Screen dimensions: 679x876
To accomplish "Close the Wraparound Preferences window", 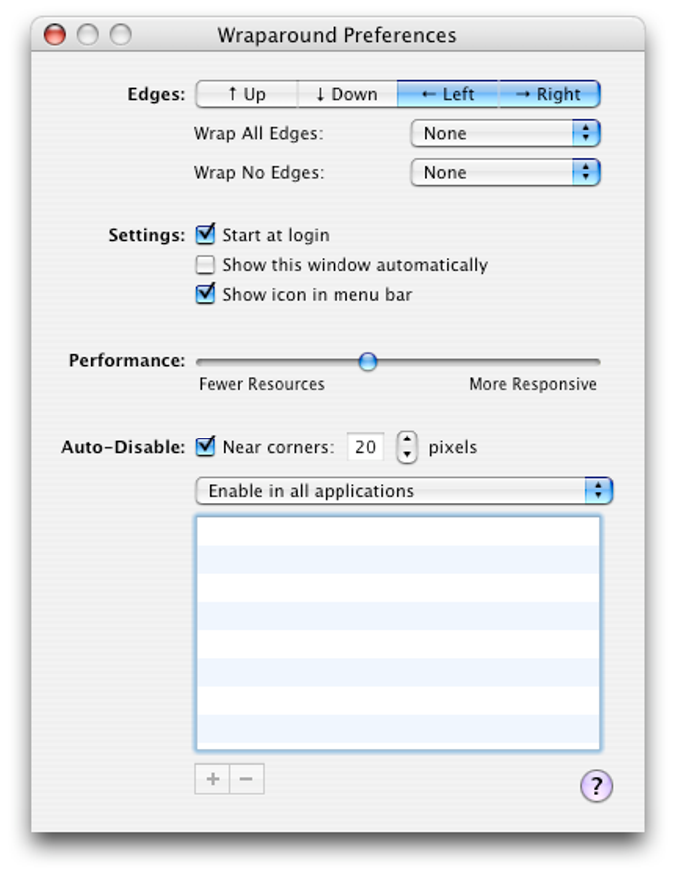I will coord(55,35).
